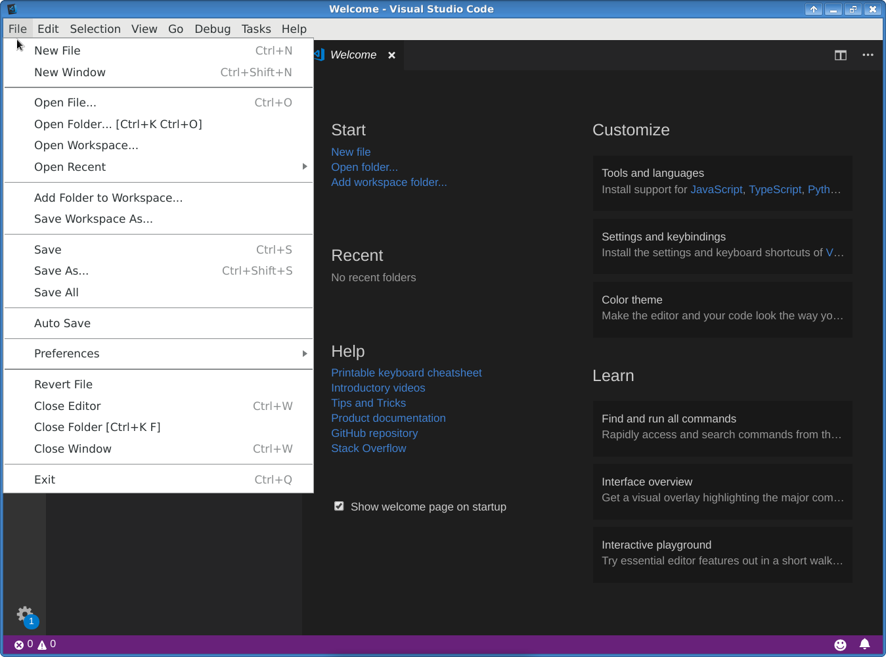Open the Selection menu
Image resolution: width=886 pixels, height=657 pixels.
point(95,29)
